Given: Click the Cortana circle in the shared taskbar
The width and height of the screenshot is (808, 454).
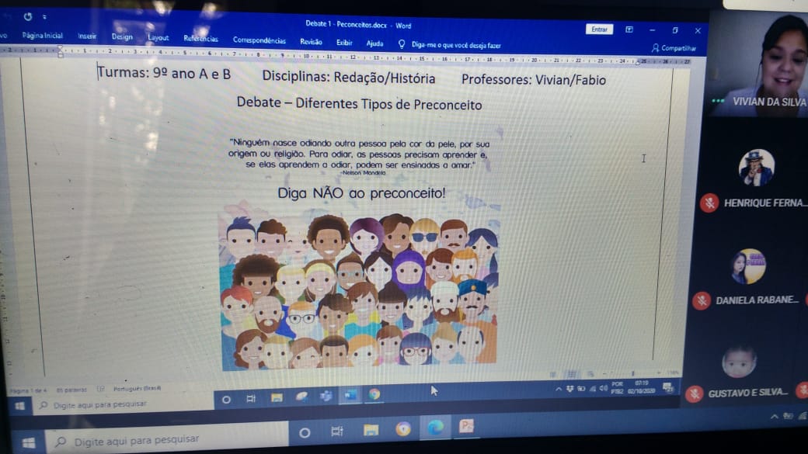Looking at the screenshot, I should (x=226, y=400).
